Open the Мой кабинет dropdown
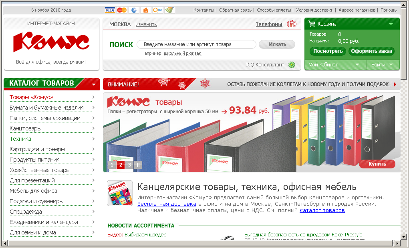The height and width of the screenshot is (248, 409). (x=357, y=65)
